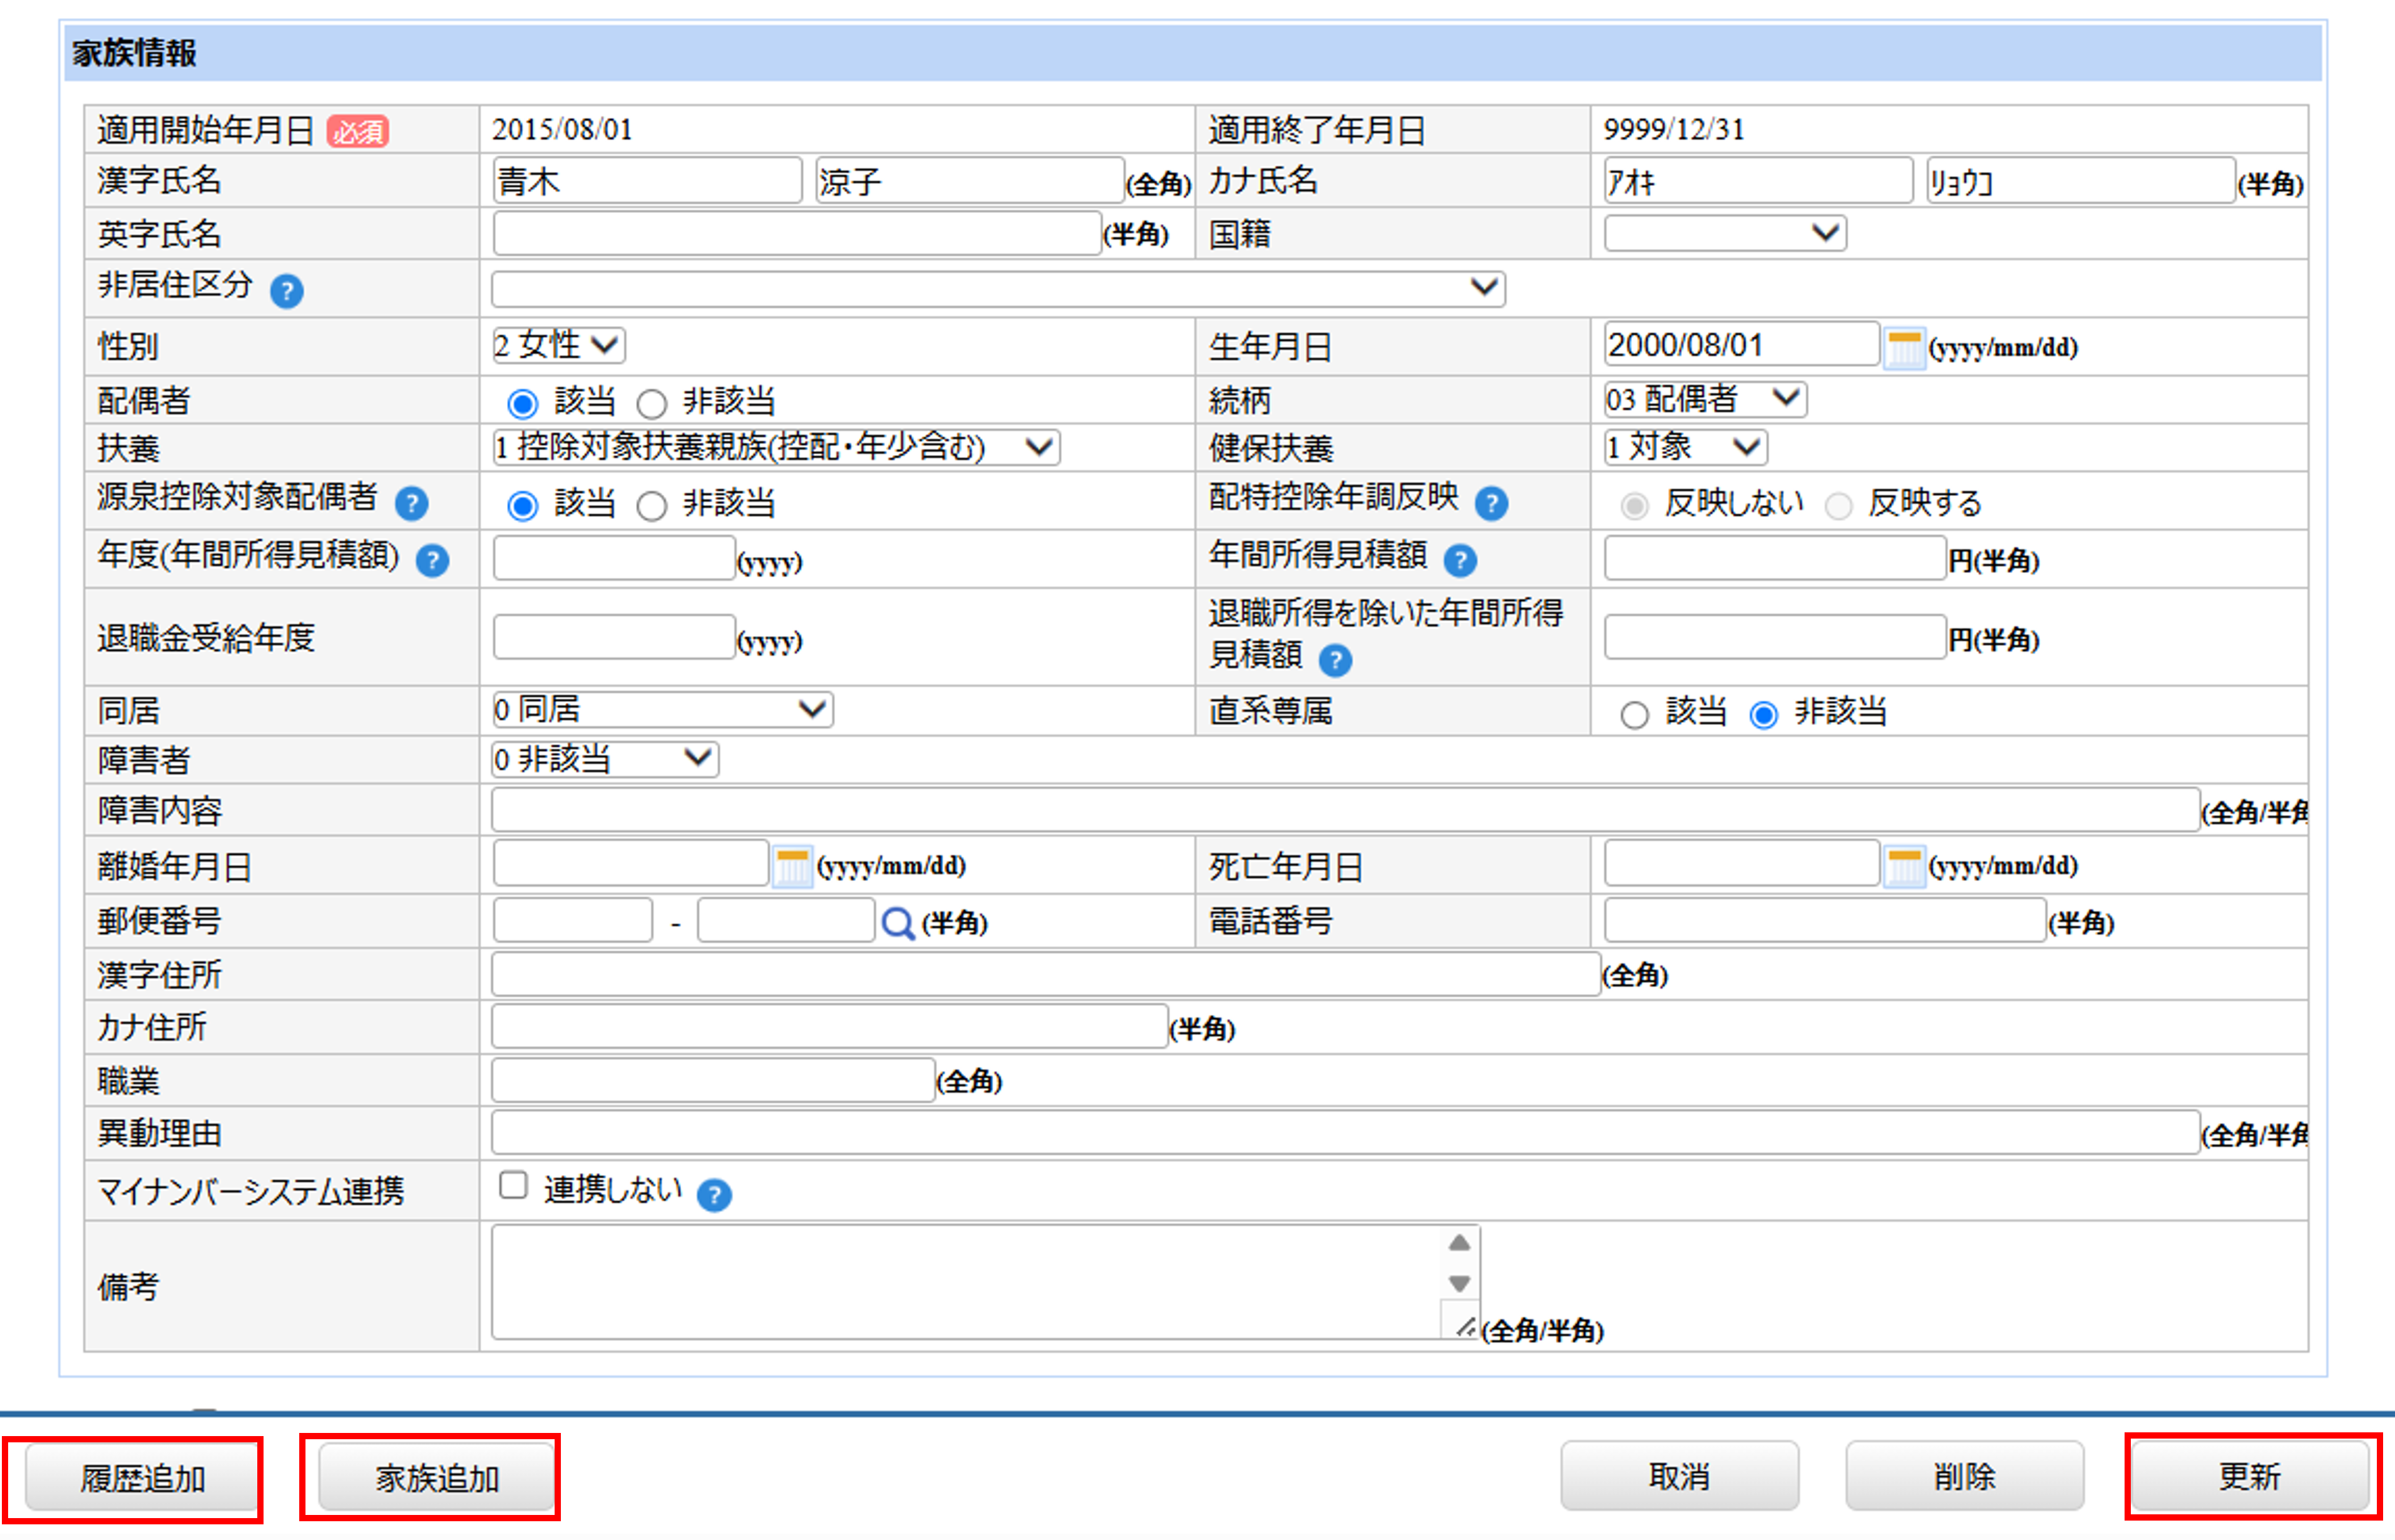Open help icon next to 非居住区分
The width and height of the screenshot is (2395, 1540).
pos(287,291)
